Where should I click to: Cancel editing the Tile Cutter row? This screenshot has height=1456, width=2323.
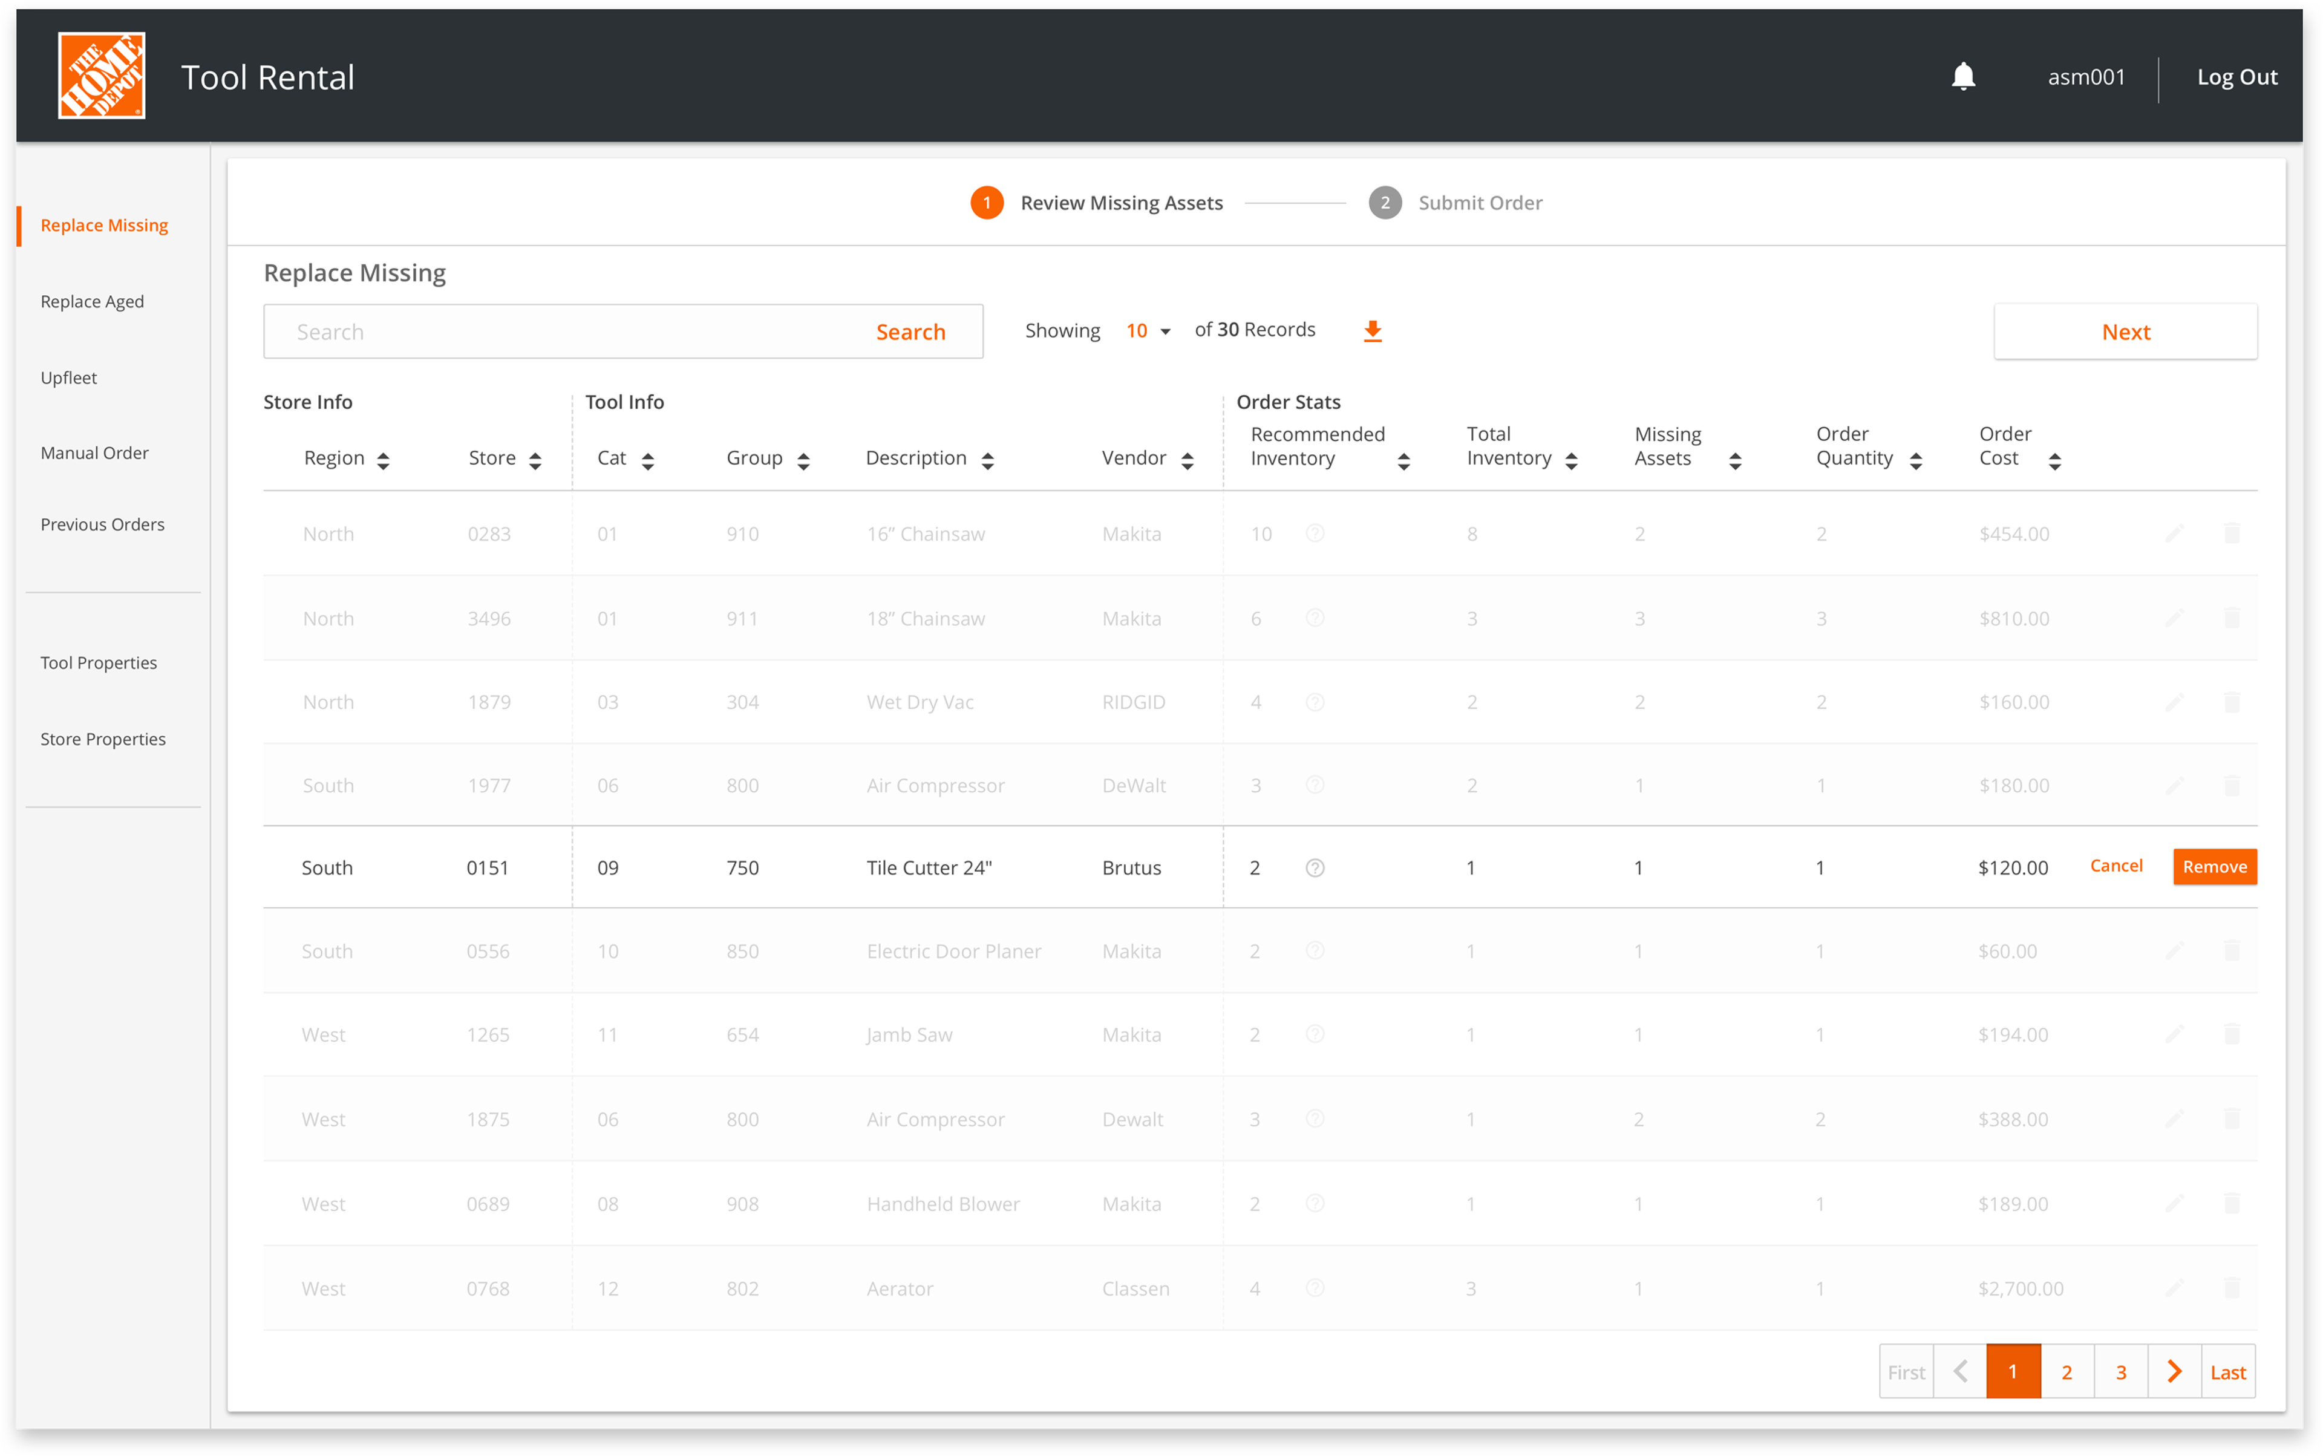2116,866
